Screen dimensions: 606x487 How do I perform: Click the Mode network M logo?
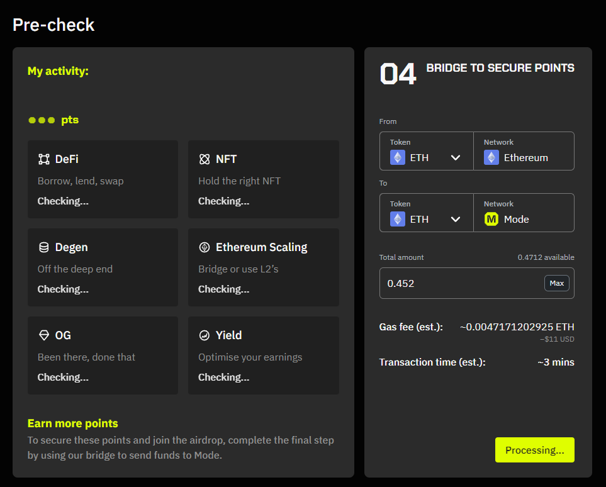[491, 219]
